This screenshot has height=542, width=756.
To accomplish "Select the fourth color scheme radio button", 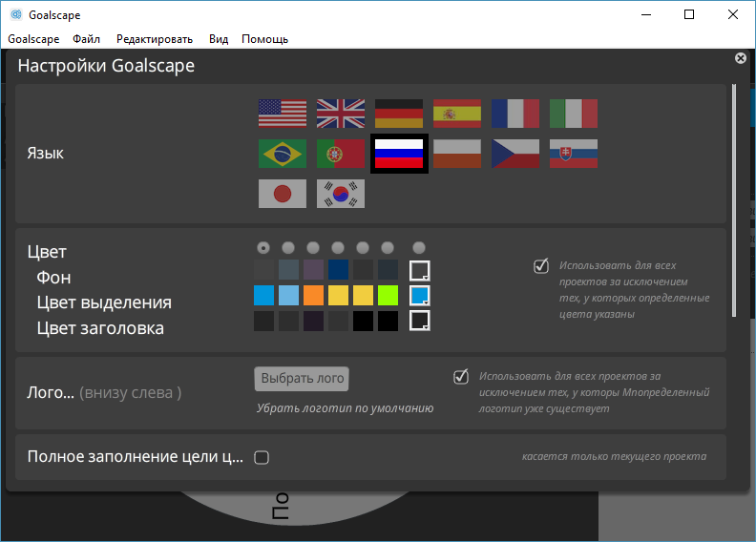I will (338, 248).
